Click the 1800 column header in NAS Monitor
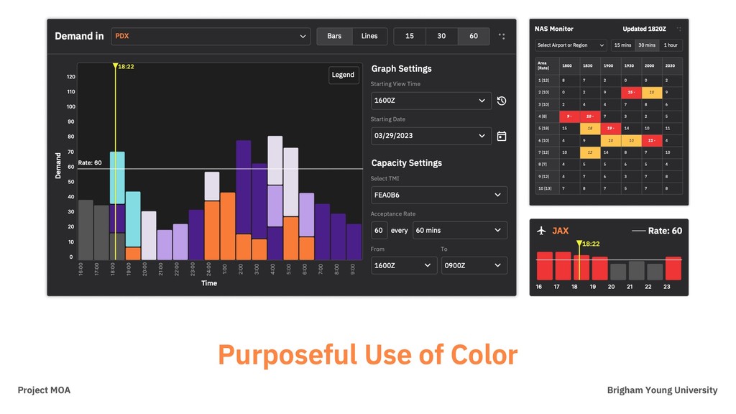Viewport: 736px width, 414px height. pos(568,65)
